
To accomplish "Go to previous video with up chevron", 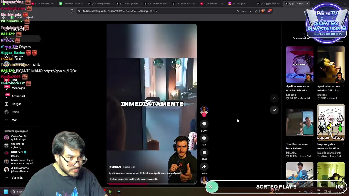I will tap(274, 98).
